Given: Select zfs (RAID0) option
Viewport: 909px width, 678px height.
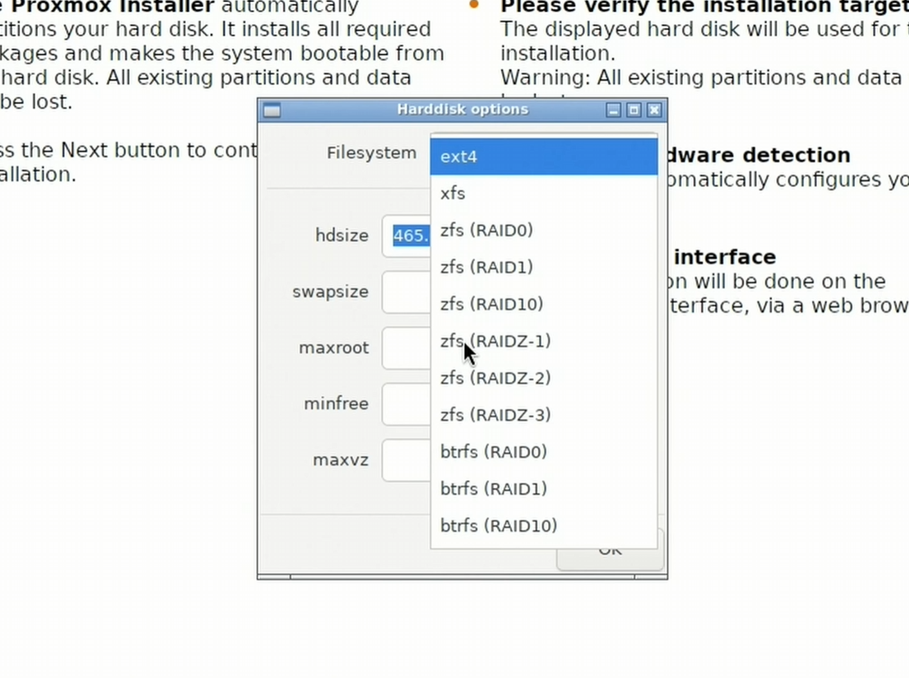Looking at the screenshot, I should coord(543,230).
